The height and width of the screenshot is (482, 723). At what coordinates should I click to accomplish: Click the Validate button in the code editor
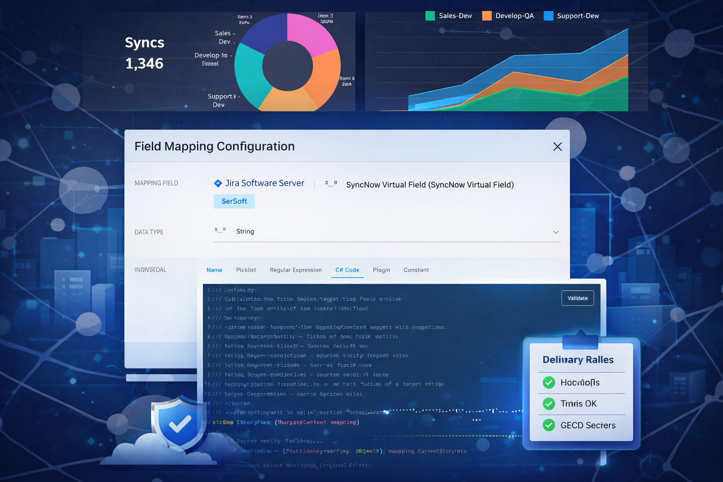tap(578, 298)
